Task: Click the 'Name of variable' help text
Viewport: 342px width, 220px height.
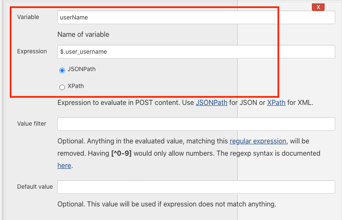Action: point(83,34)
